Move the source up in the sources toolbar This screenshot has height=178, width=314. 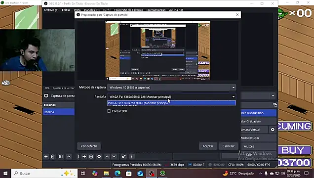pyautogui.click(x=107, y=157)
